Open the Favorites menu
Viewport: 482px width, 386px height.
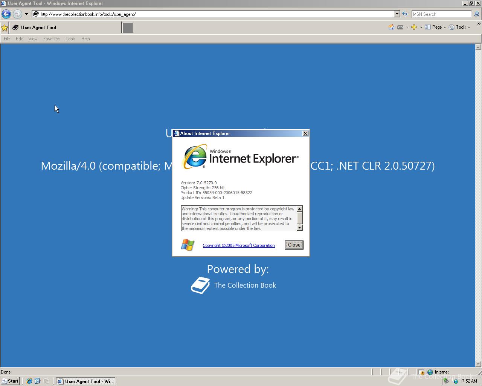pos(51,39)
